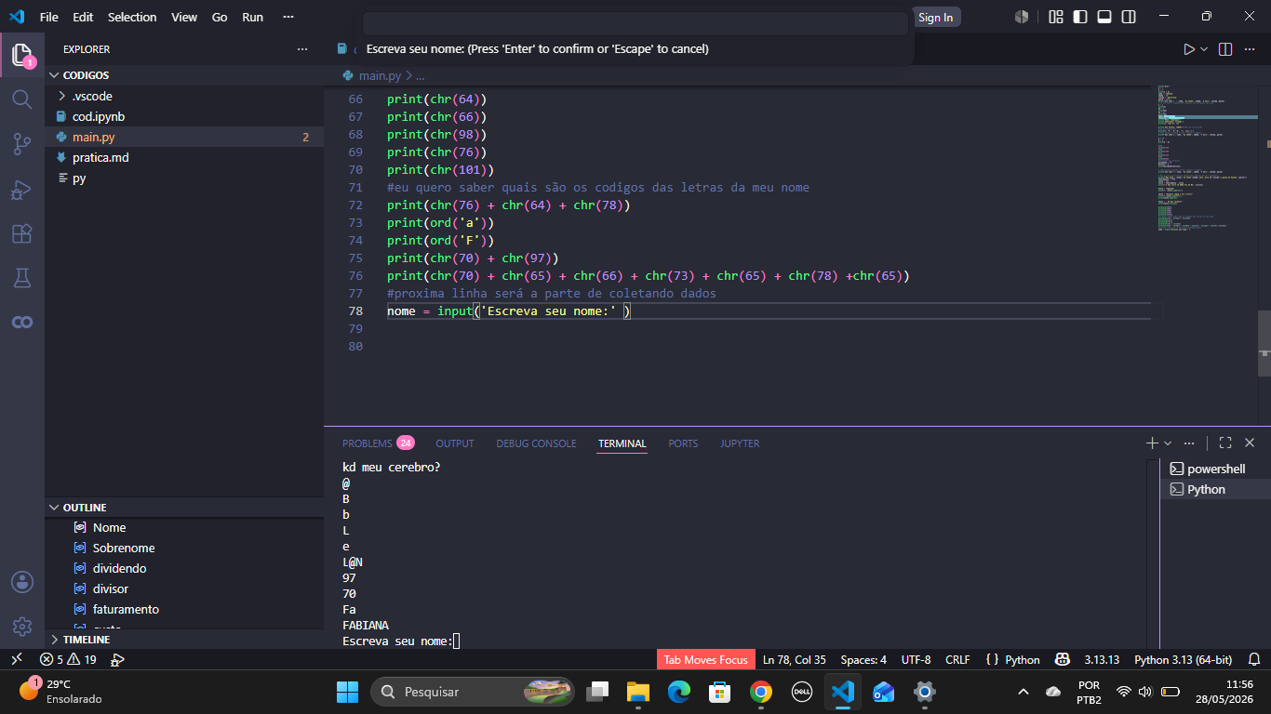Open the Search view in activity bar
Viewport: 1271px width, 714px height.
click(x=22, y=99)
